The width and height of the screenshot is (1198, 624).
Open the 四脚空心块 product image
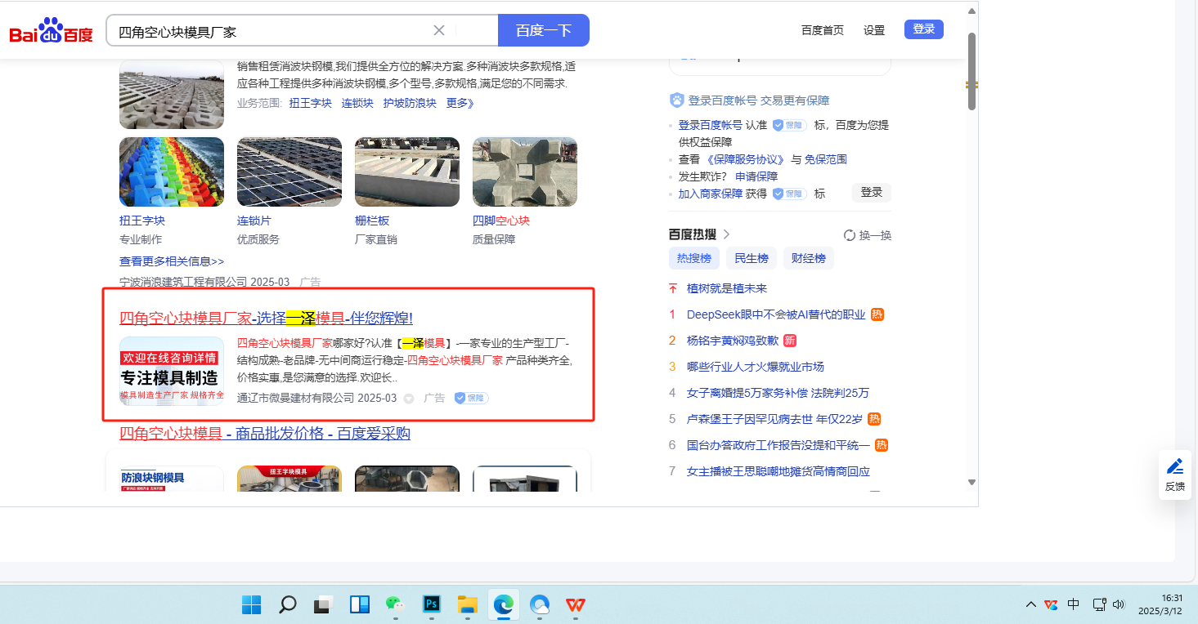click(525, 172)
